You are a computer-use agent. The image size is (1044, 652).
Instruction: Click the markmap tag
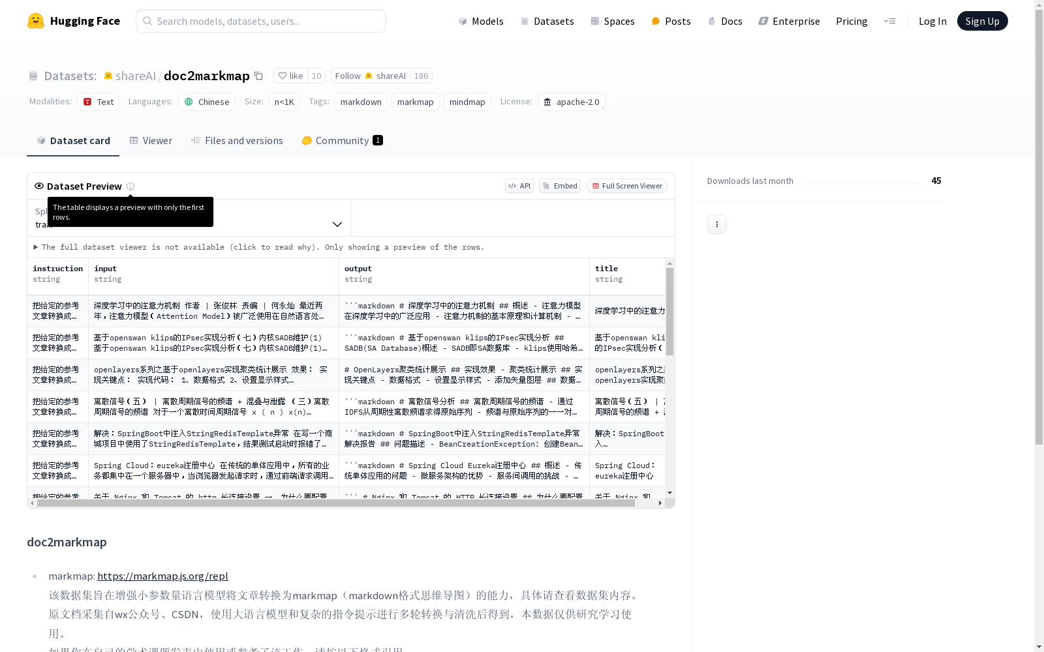[x=416, y=102]
